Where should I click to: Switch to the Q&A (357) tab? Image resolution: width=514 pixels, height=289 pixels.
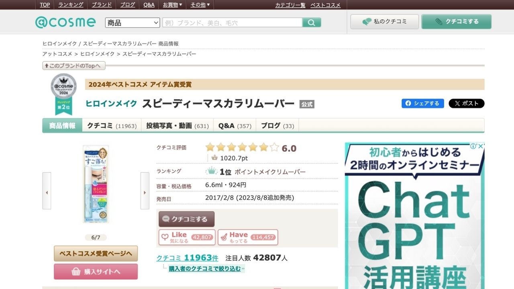click(235, 126)
